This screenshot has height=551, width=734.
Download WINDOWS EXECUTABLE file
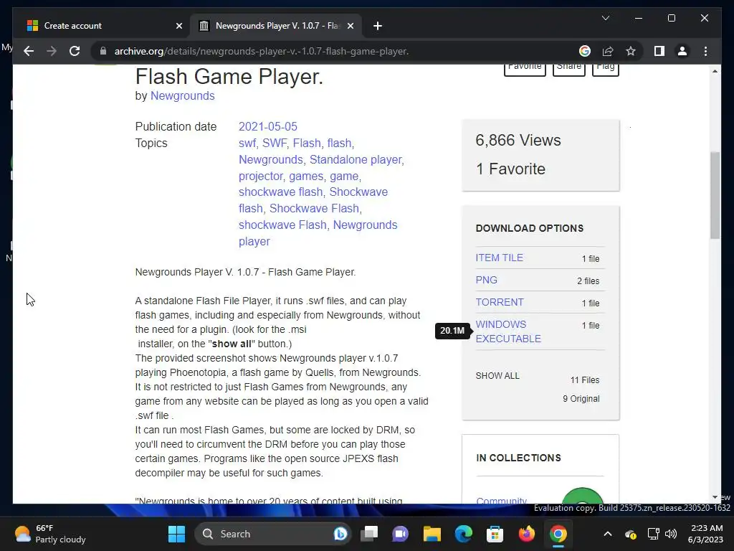(508, 331)
